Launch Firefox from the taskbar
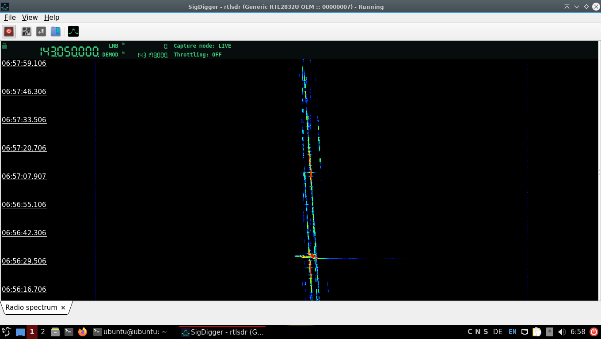The height and width of the screenshot is (339, 601). click(83, 332)
